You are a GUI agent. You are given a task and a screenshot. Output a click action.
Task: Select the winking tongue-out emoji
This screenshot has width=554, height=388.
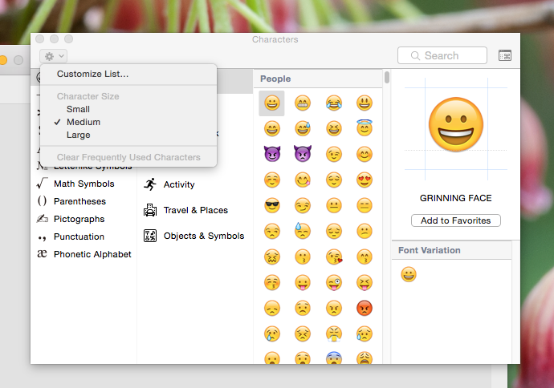(334, 282)
